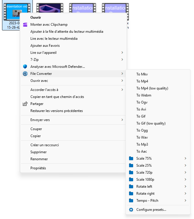Screen dimensions: 194x219
Task: Choose Copier en tant que chemin d'accès
Action: (57, 97)
